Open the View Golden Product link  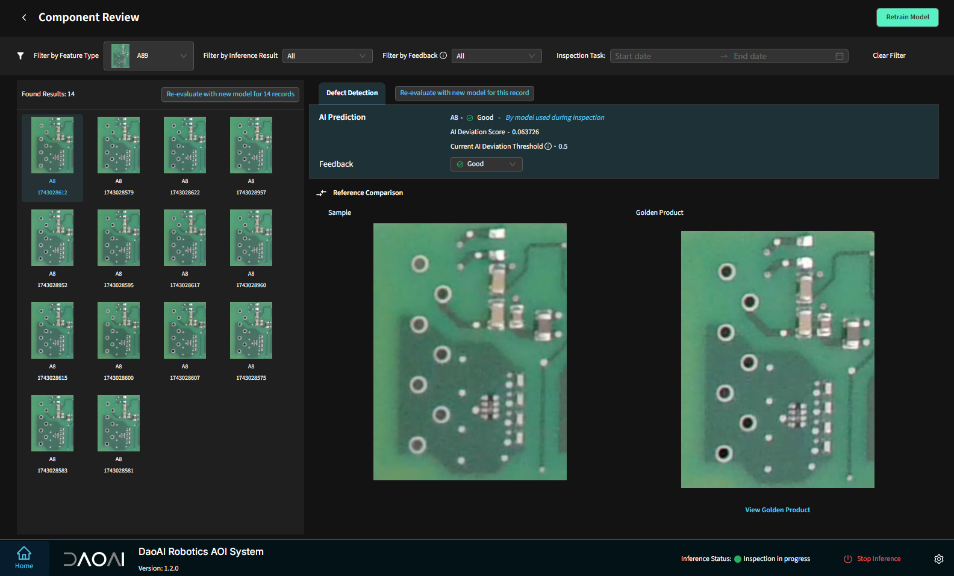click(x=777, y=510)
